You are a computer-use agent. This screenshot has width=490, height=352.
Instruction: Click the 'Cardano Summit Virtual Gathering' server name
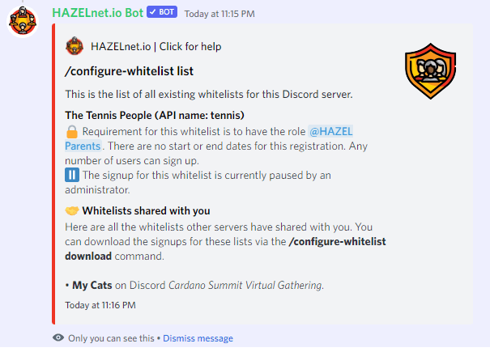(x=245, y=286)
